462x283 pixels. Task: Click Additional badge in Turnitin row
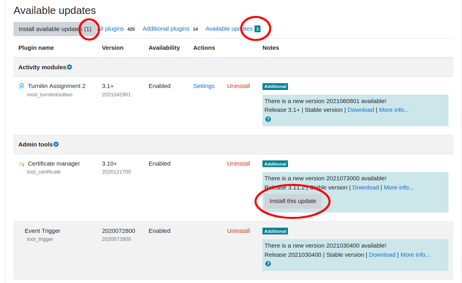(x=275, y=86)
